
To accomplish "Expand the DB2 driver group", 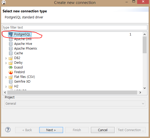I will pyautogui.click(x=6, y=58).
